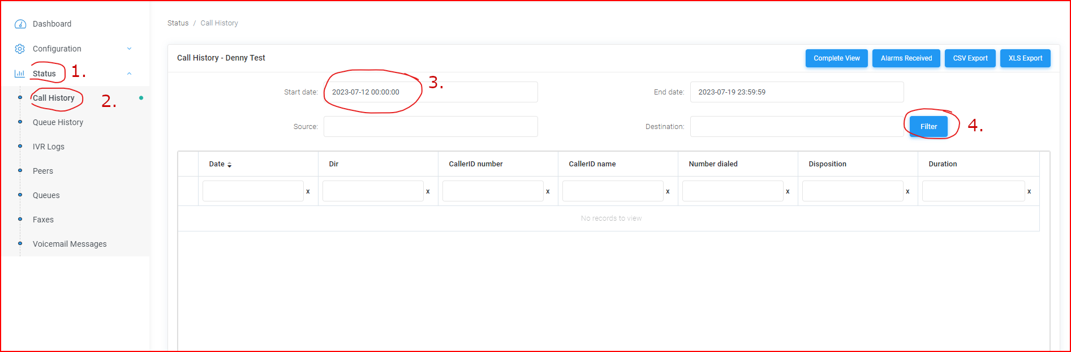
Task: Sort by Number dialed column header
Action: coord(713,164)
